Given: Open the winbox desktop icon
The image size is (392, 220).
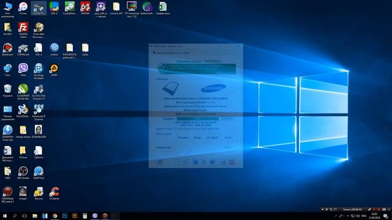Looking at the screenshot, I should click(55, 50).
